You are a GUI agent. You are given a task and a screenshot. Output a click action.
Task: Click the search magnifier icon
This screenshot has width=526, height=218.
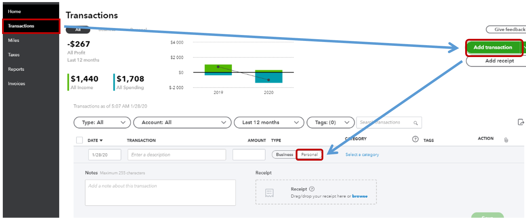coord(415,123)
